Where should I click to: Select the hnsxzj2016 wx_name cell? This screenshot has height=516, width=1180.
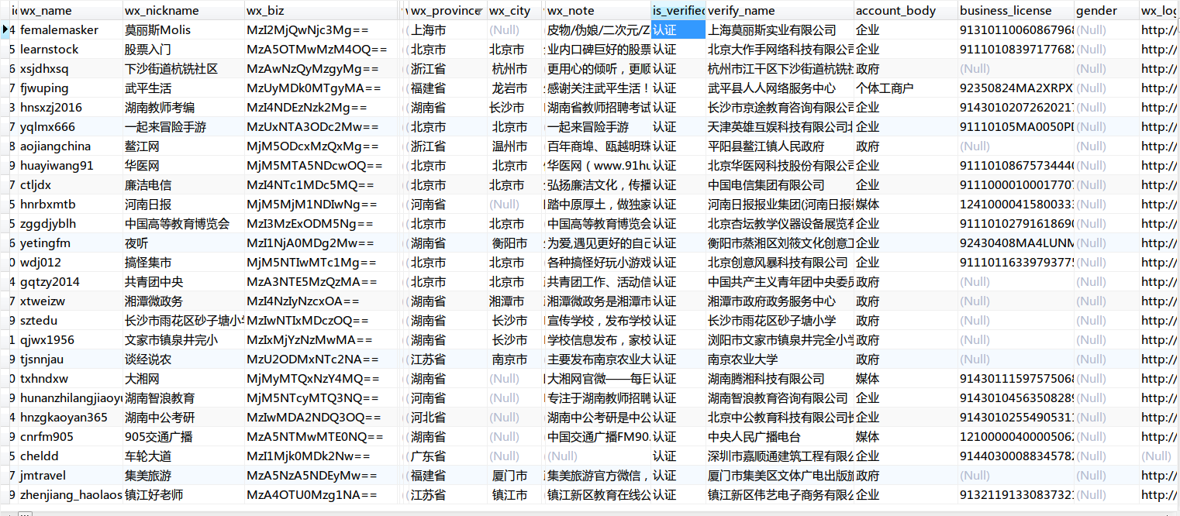tap(69, 108)
